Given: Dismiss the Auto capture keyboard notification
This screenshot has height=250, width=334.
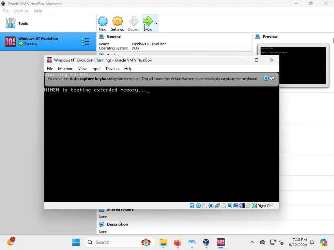Looking at the screenshot, I should (x=266, y=78).
